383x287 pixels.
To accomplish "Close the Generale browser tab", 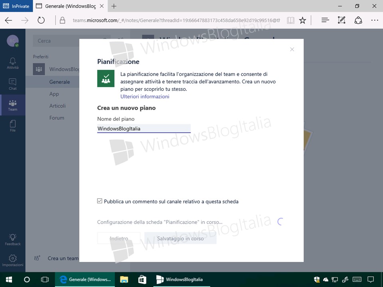I will click(x=102, y=6).
